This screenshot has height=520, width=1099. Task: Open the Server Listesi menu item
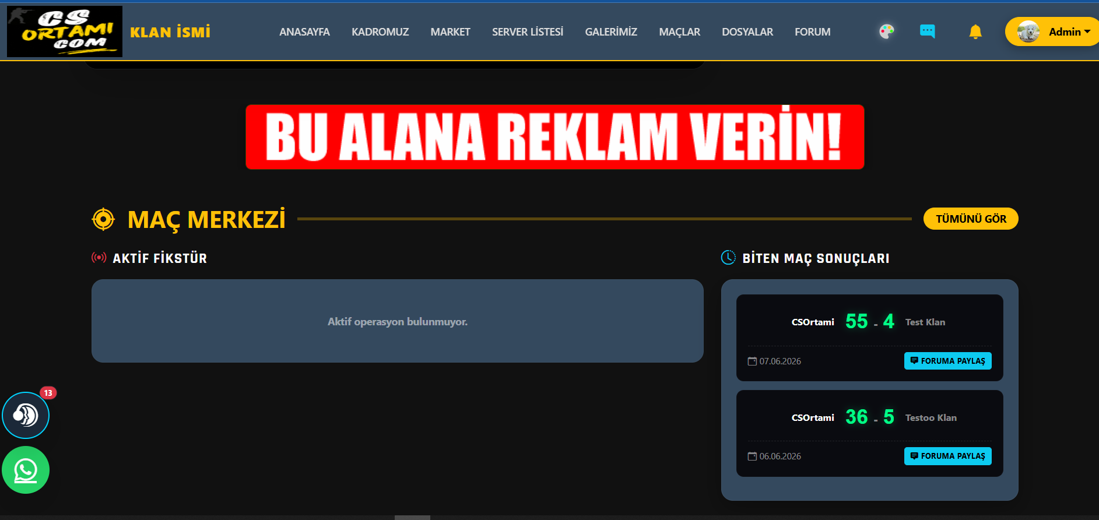528,32
